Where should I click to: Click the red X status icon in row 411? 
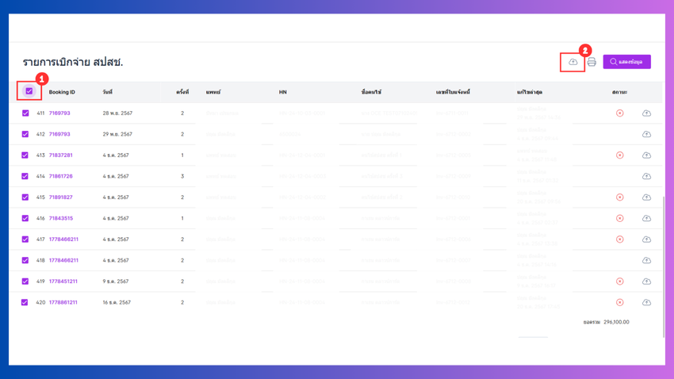click(619, 113)
